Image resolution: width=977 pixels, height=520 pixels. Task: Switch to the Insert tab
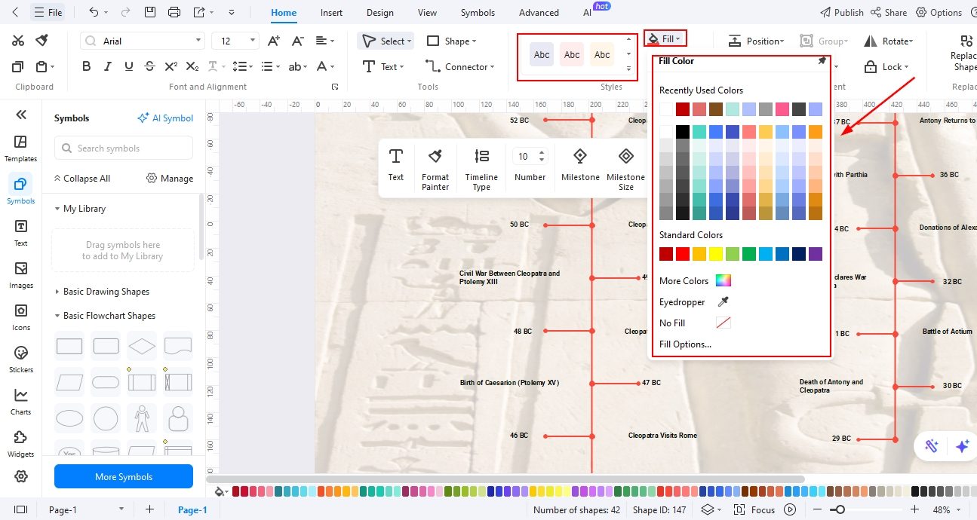pyautogui.click(x=332, y=12)
